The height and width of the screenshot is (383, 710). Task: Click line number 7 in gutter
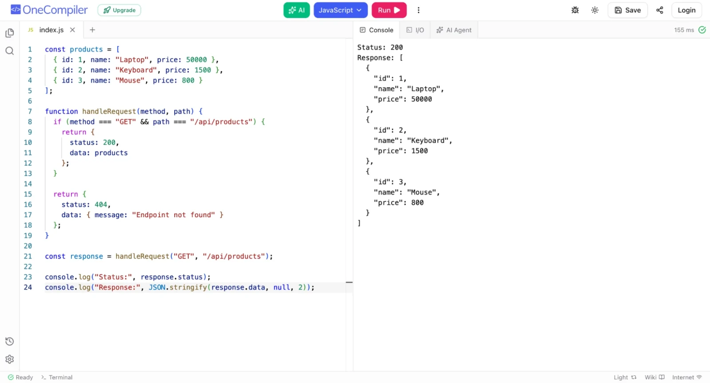point(30,111)
